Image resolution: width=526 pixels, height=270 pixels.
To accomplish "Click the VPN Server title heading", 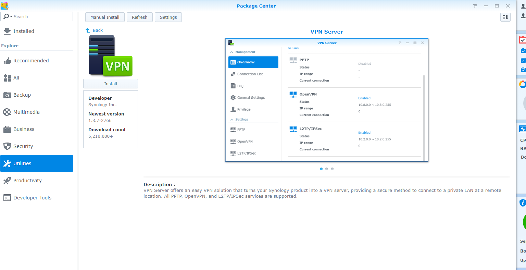I will pos(327,32).
